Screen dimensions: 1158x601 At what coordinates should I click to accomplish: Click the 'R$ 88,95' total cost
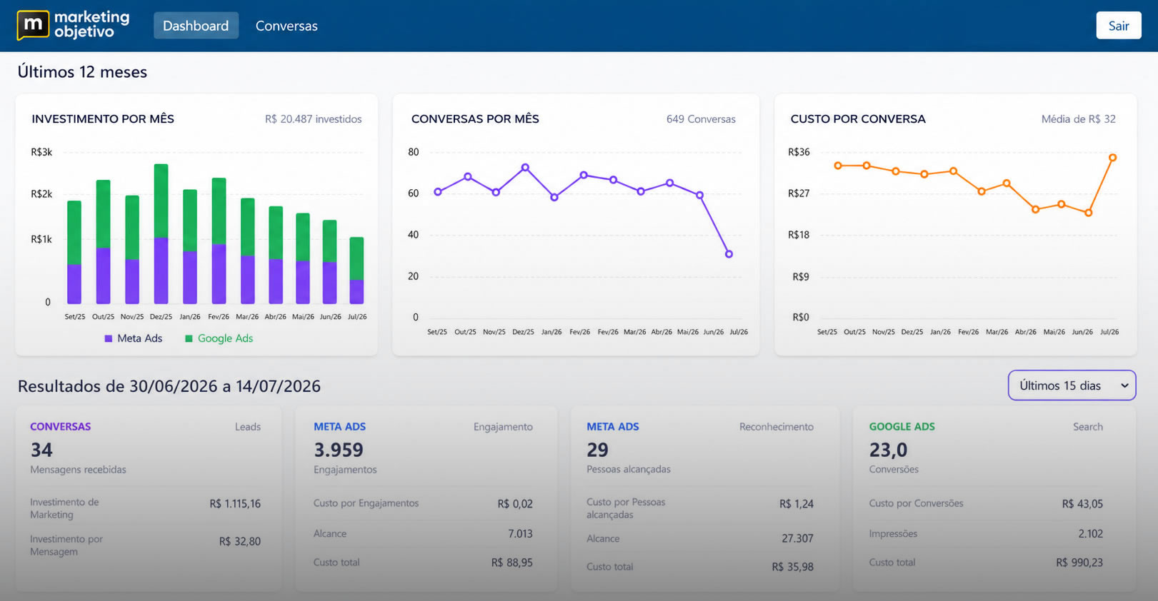pyautogui.click(x=511, y=563)
